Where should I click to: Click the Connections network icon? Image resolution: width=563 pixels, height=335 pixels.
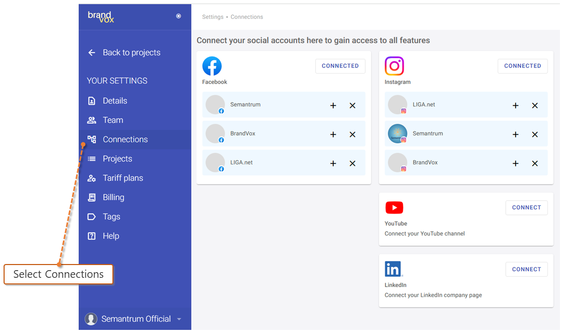tap(91, 139)
